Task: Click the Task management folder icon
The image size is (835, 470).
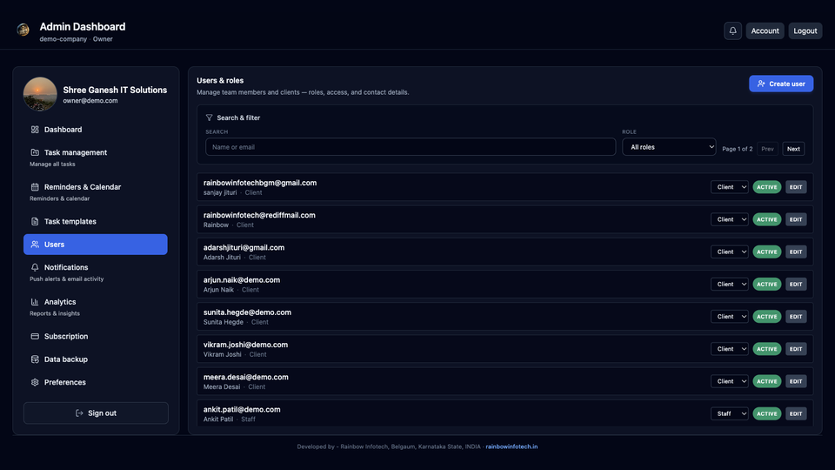Action: [35, 152]
